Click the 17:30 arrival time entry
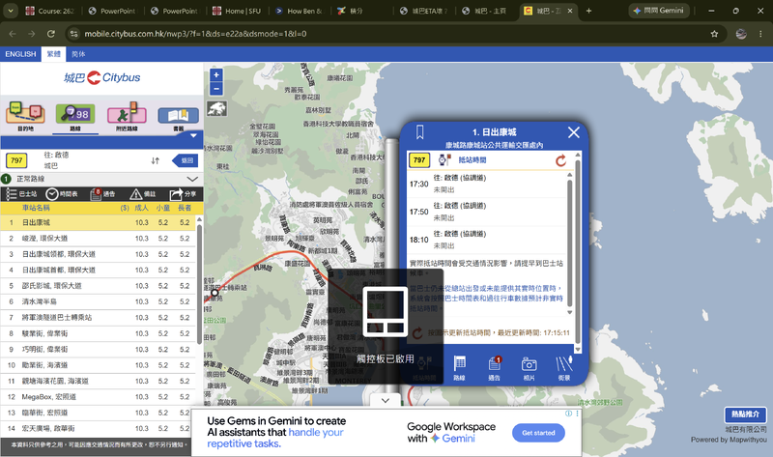The width and height of the screenshot is (773, 457). click(486, 184)
